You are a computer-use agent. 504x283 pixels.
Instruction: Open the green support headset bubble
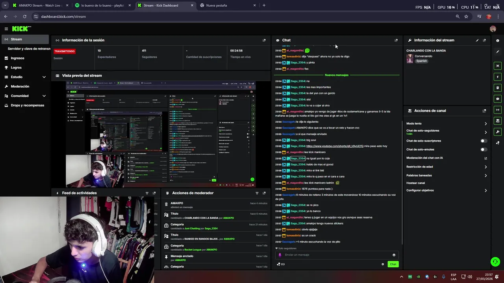(495, 261)
